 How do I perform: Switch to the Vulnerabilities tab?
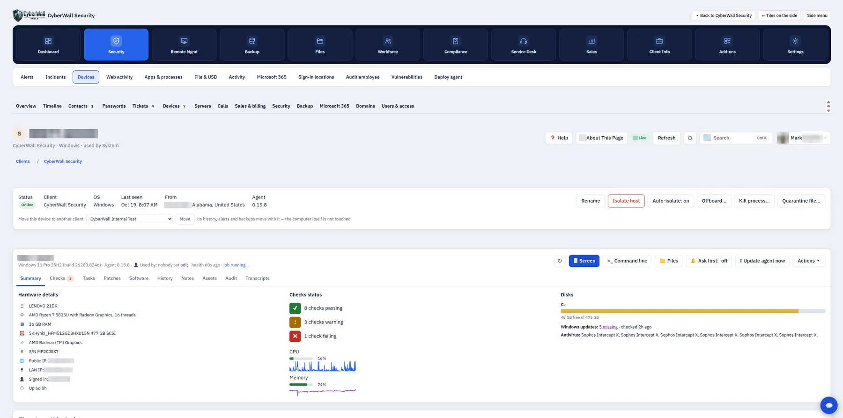coord(407,77)
